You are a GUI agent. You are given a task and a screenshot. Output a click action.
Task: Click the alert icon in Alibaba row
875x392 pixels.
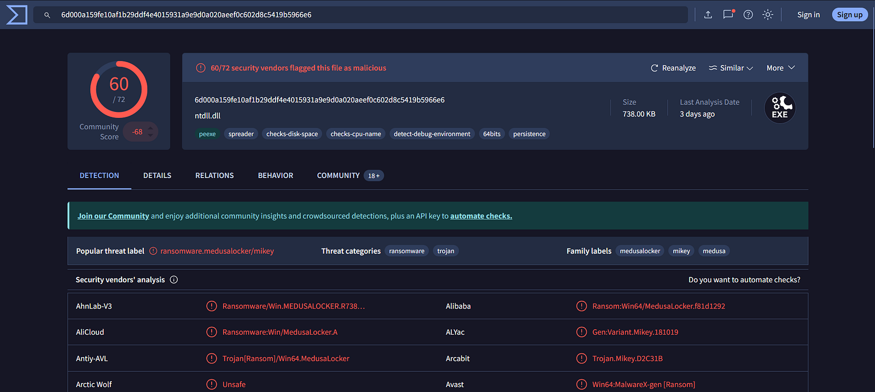581,306
